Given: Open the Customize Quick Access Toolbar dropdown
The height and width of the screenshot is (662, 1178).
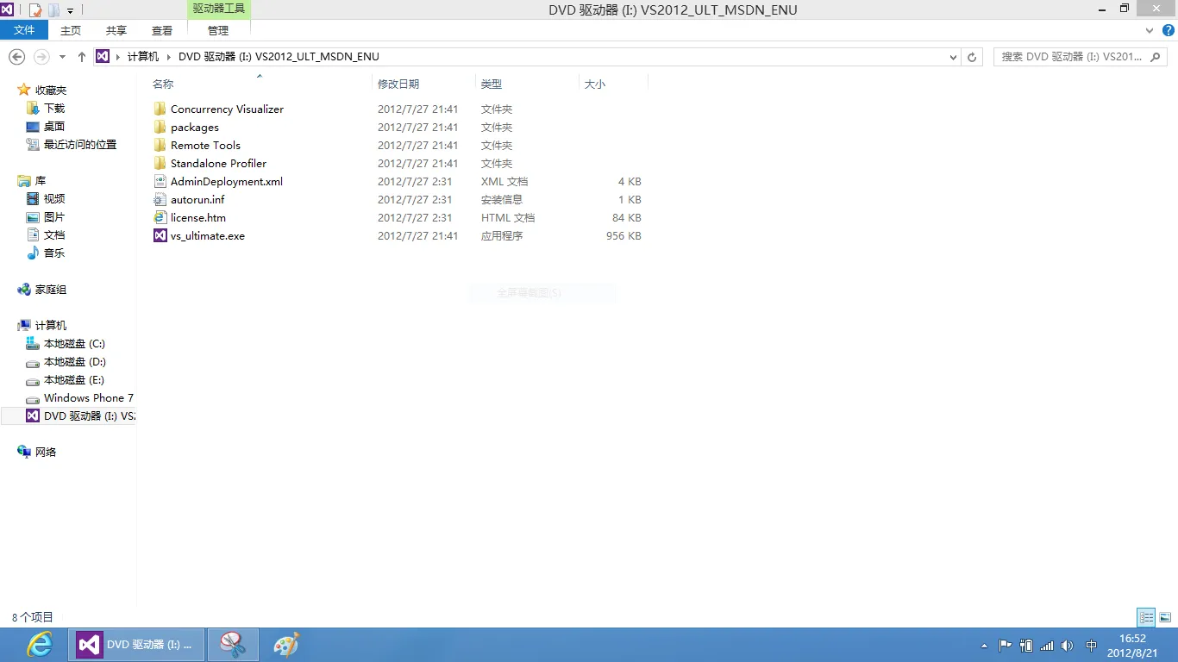Looking at the screenshot, I should click(70, 11).
